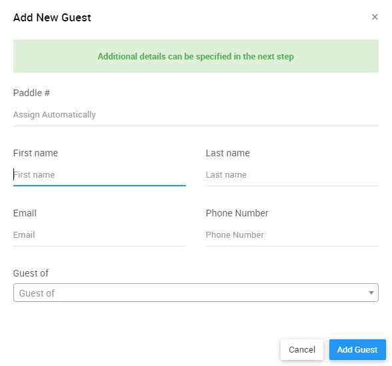Click the Email field label

point(25,213)
